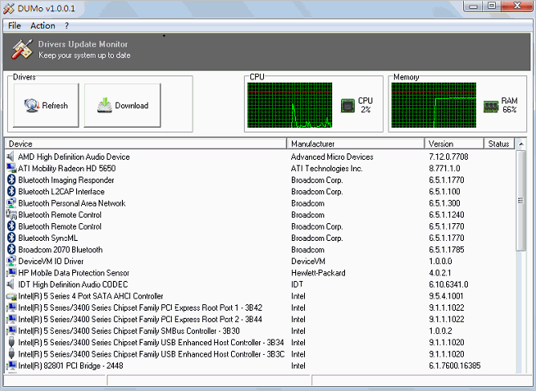Click the vertical scrollbar thumb
The height and width of the screenshot is (391, 536).
click(521, 201)
